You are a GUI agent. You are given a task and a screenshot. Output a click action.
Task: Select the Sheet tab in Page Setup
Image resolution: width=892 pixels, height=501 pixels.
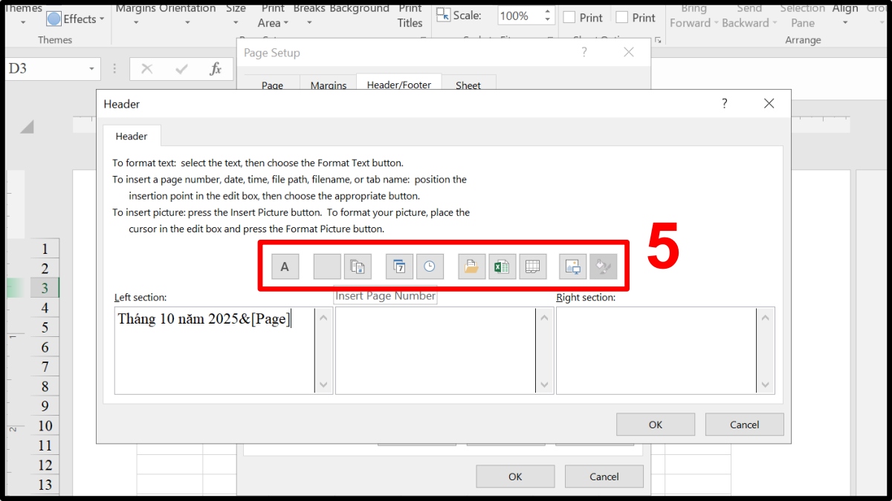(x=469, y=84)
